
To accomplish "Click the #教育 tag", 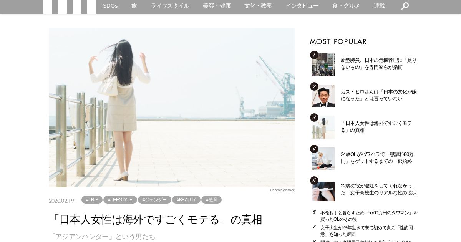I will coord(211,200).
